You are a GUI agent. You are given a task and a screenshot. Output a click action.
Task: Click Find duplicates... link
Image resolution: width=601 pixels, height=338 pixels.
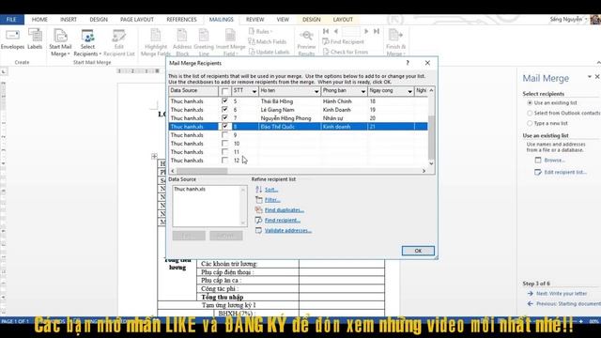click(x=285, y=210)
